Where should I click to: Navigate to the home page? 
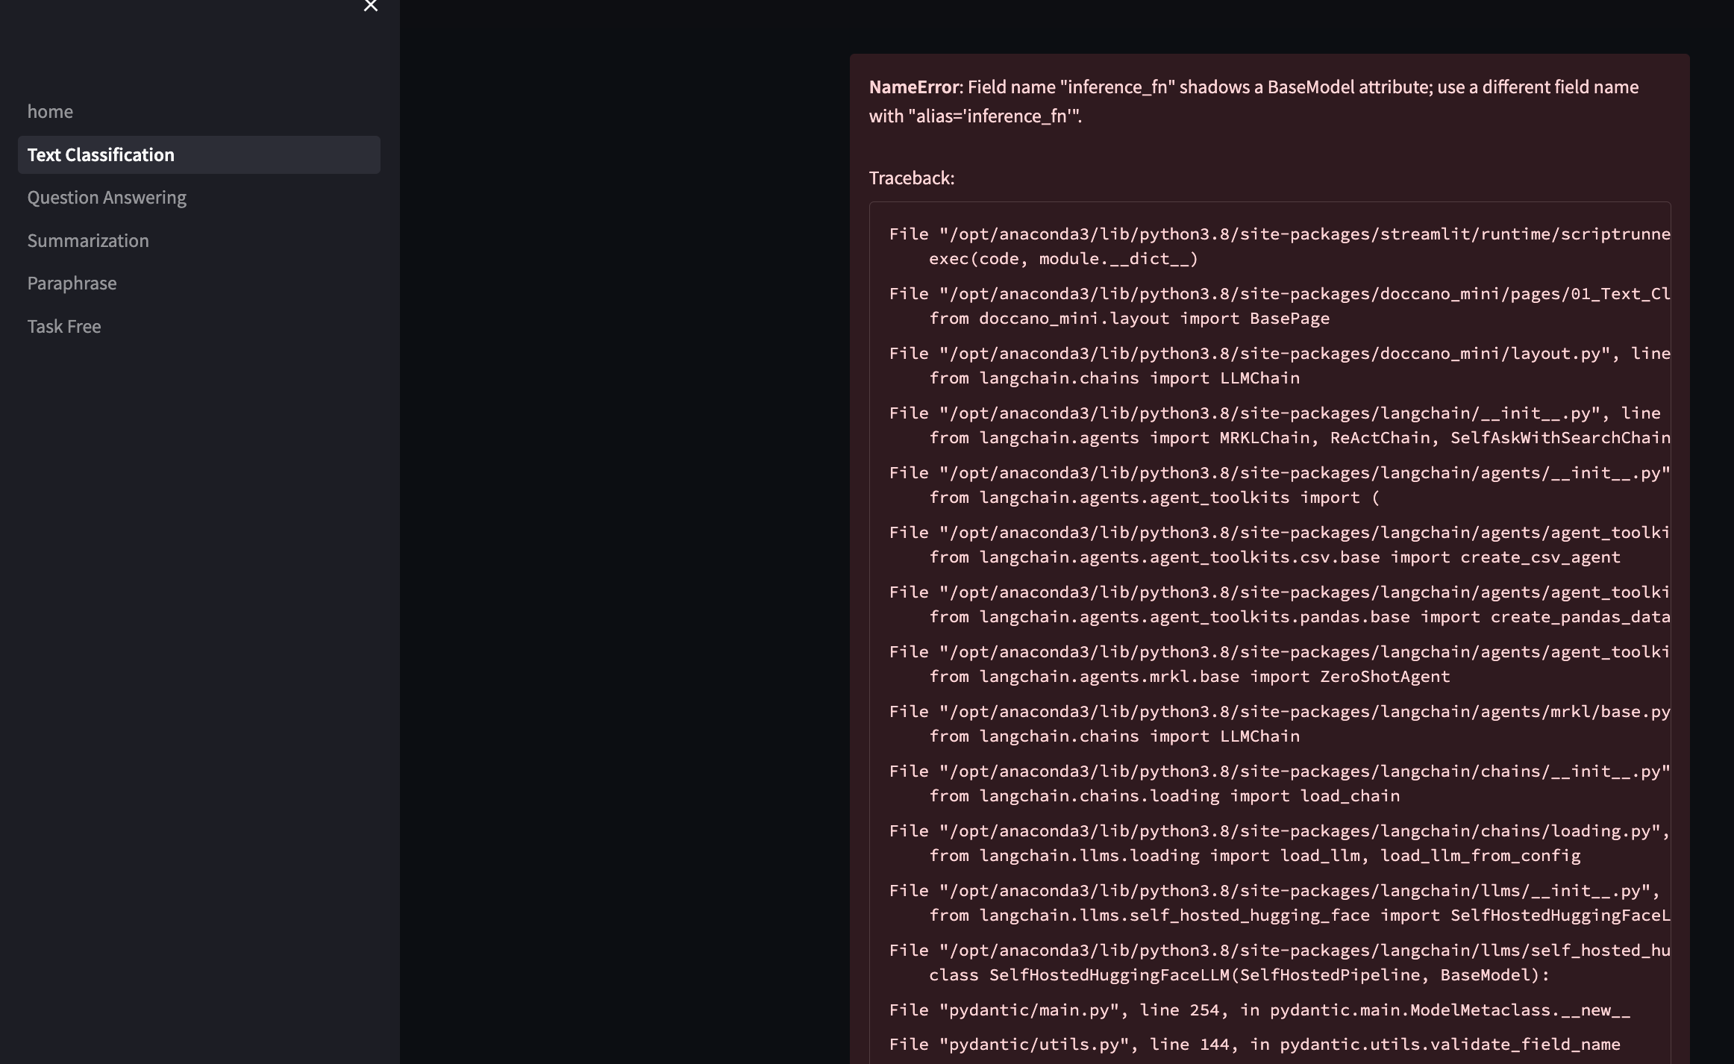pyautogui.click(x=50, y=111)
